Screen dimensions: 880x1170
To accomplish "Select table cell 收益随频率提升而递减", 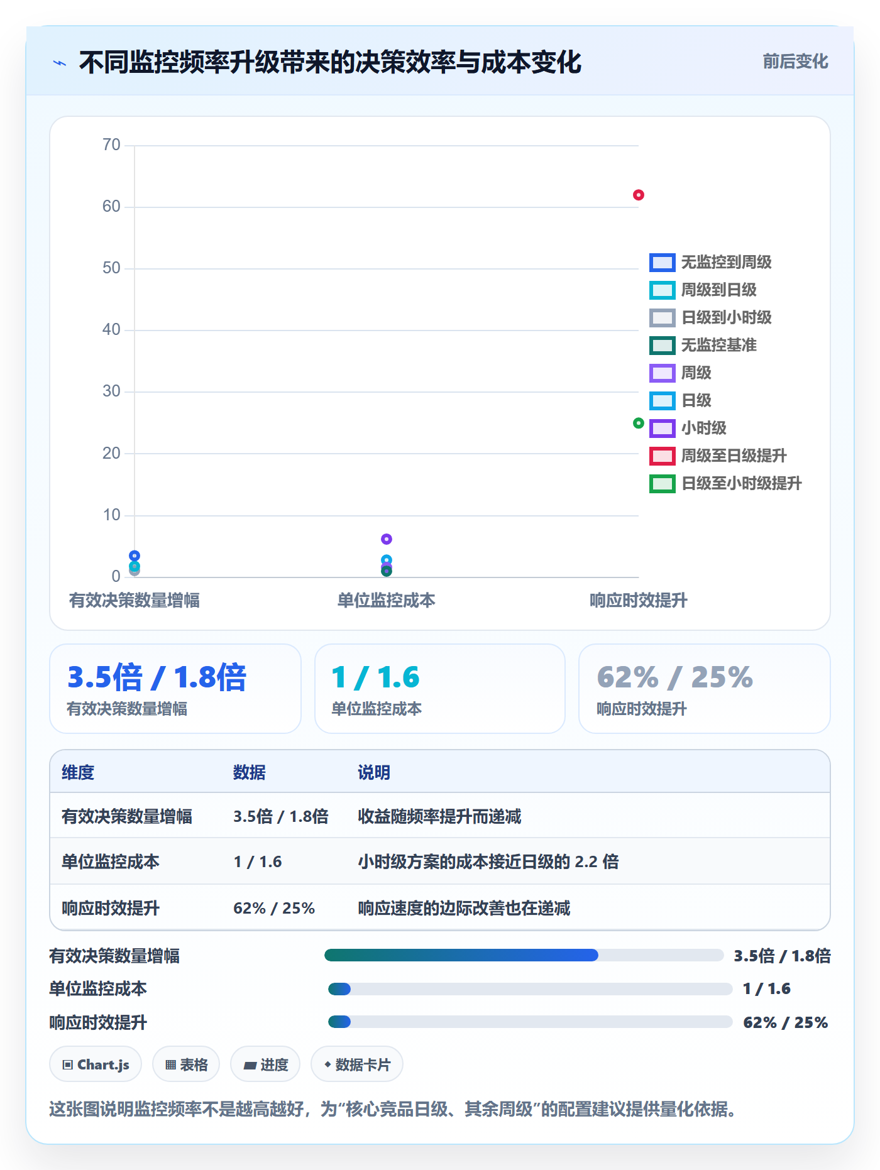I will [x=439, y=816].
